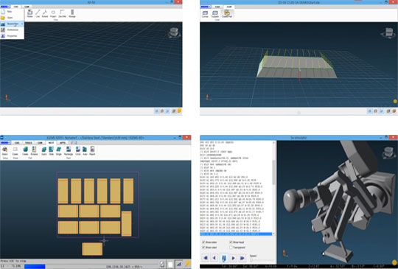Click the Toolpath icon in top-right window
This screenshot has height=269, width=398.
(x=214, y=14)
